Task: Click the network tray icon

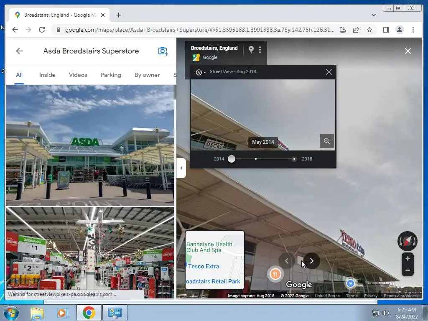Action: click(x=376, y=313)
